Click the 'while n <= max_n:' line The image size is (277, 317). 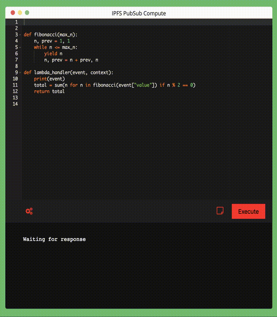click(x=55, y=47)
